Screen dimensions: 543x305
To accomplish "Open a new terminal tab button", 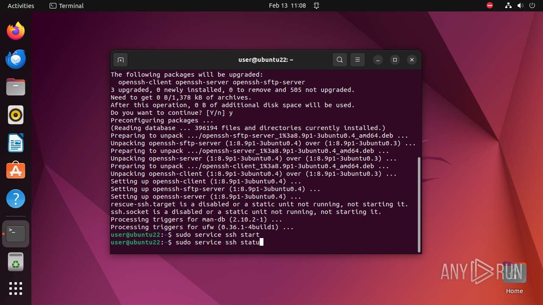I will [120, 60].
